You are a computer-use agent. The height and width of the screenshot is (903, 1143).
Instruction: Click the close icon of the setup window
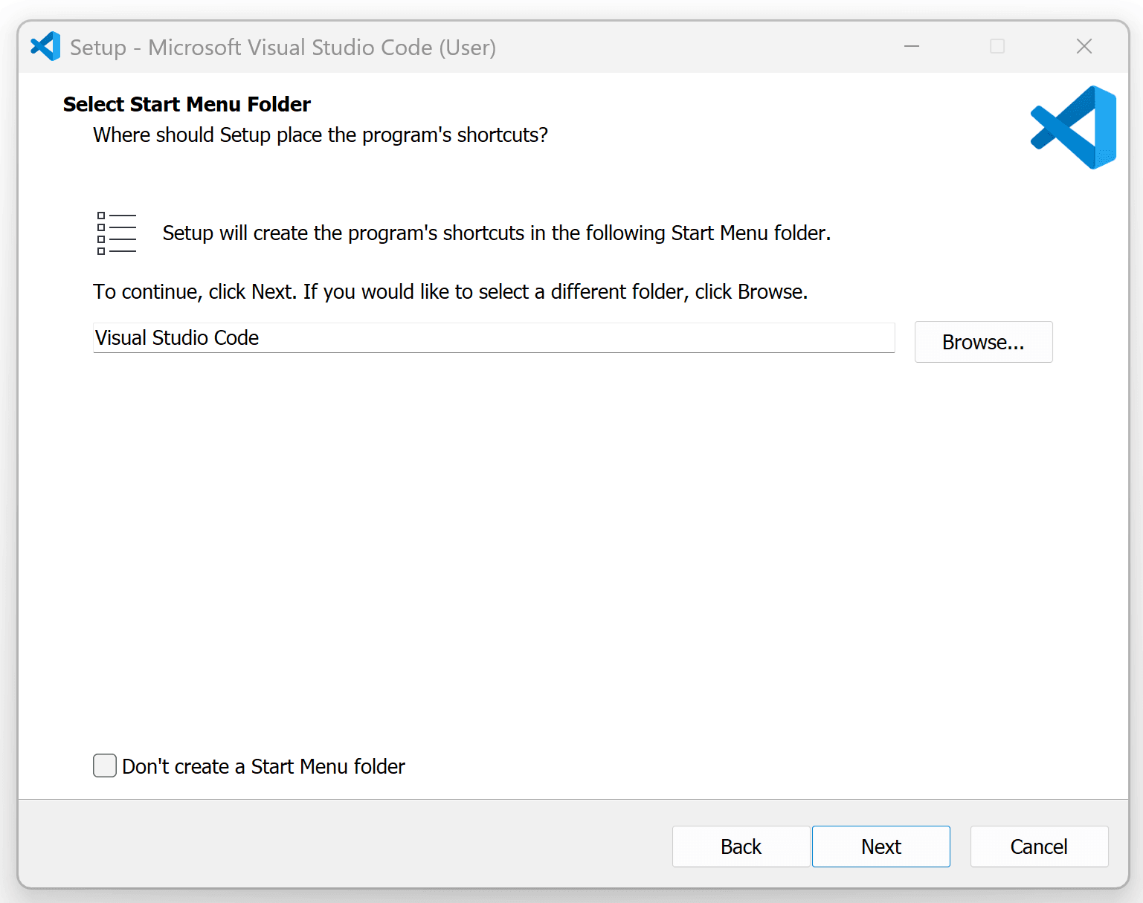coord(1084,46)
